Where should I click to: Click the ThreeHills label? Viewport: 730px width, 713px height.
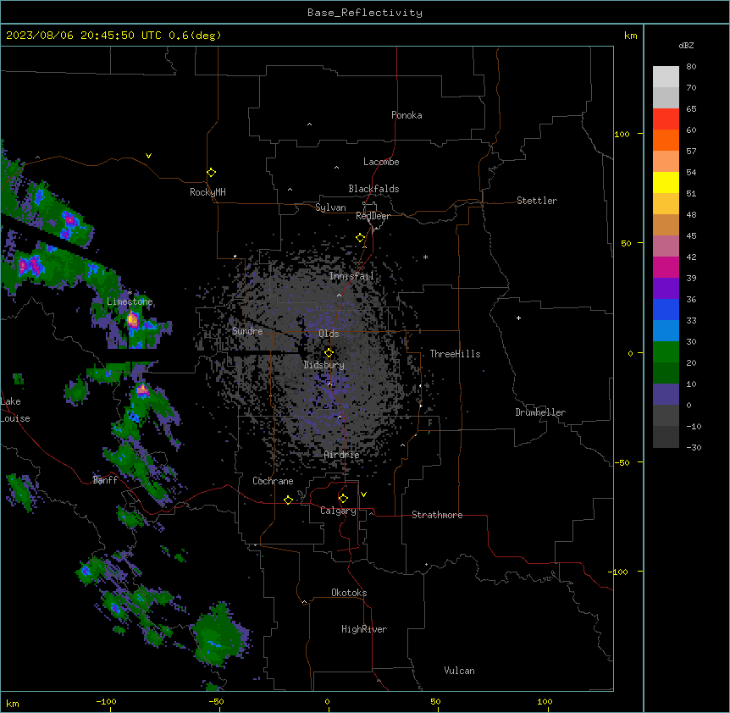pos(455,354)
